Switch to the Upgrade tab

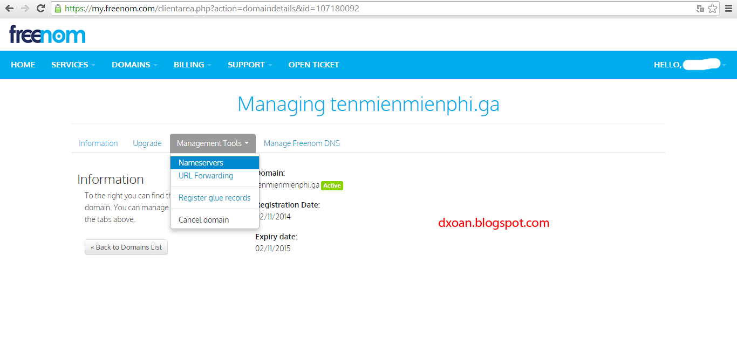147,143
